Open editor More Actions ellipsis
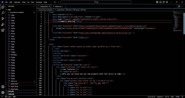Viewport: 185px width, 98px height. [183, 6]
